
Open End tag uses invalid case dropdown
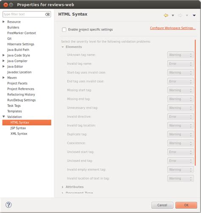point(181,81)
